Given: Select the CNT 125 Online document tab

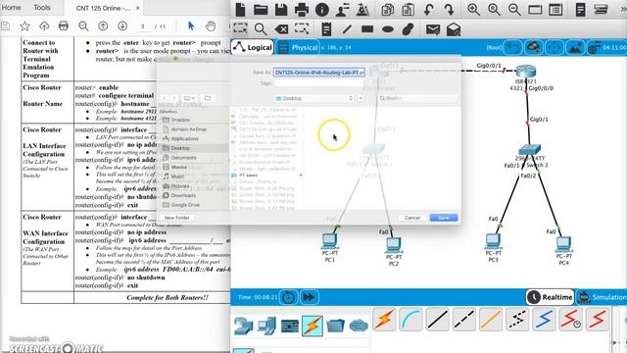Looking at the screenshot, I should click(104, 8).
